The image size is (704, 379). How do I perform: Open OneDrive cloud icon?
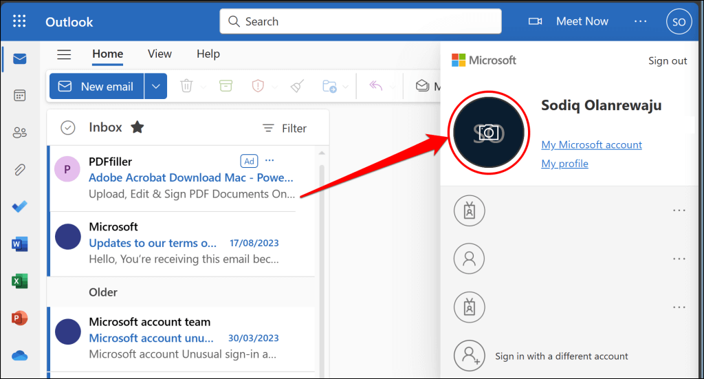[20, 356]
